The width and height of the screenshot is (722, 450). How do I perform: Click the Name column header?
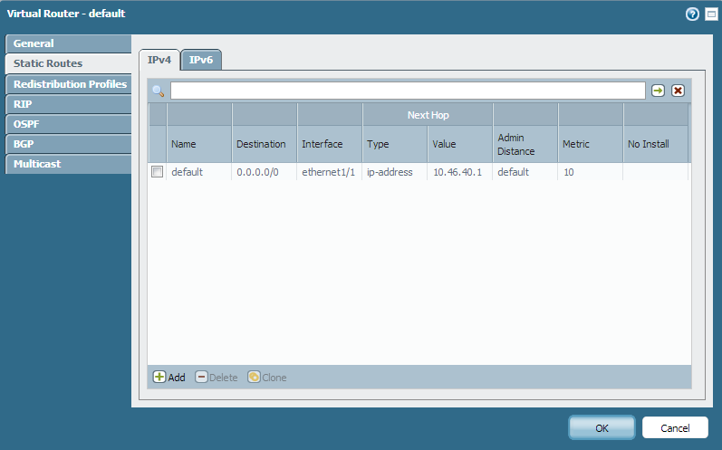[199, 144]
